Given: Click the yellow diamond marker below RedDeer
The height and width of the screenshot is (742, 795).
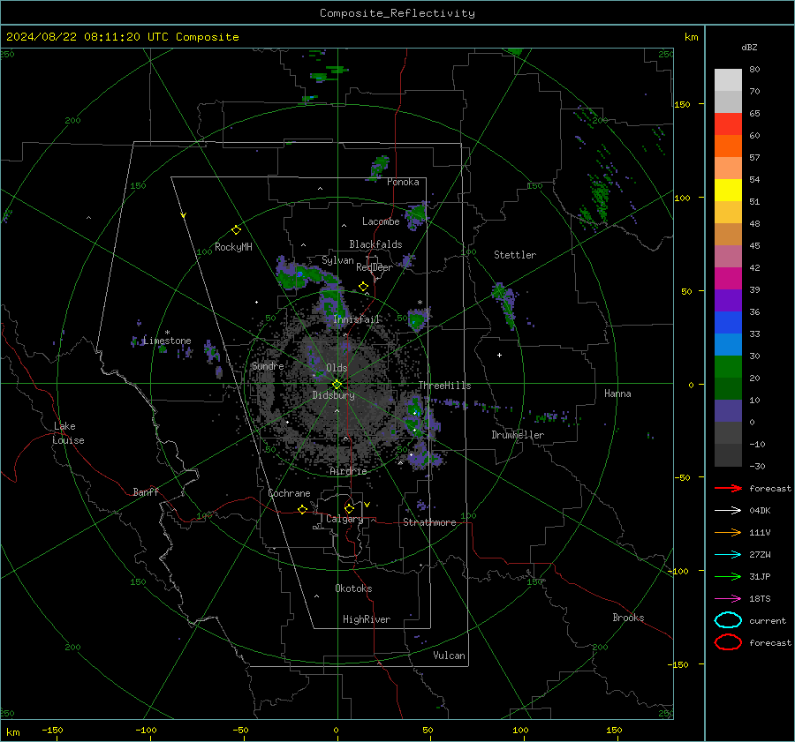Looking at the screenshot, I should [364, 287].
